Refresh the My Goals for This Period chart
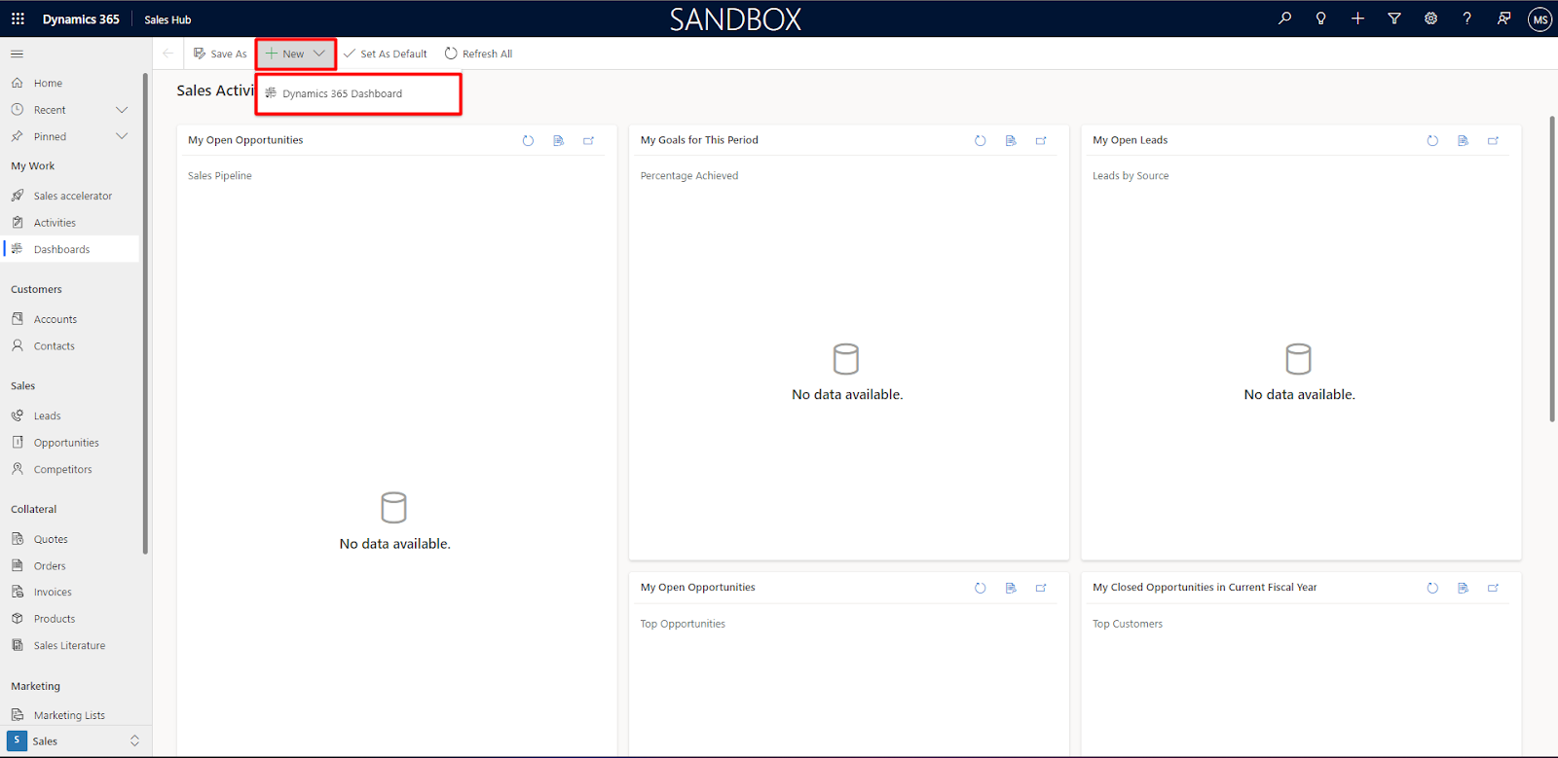The height and width of the screenshot is (758, 1558). pyautogui.click(x=981, y=140)
